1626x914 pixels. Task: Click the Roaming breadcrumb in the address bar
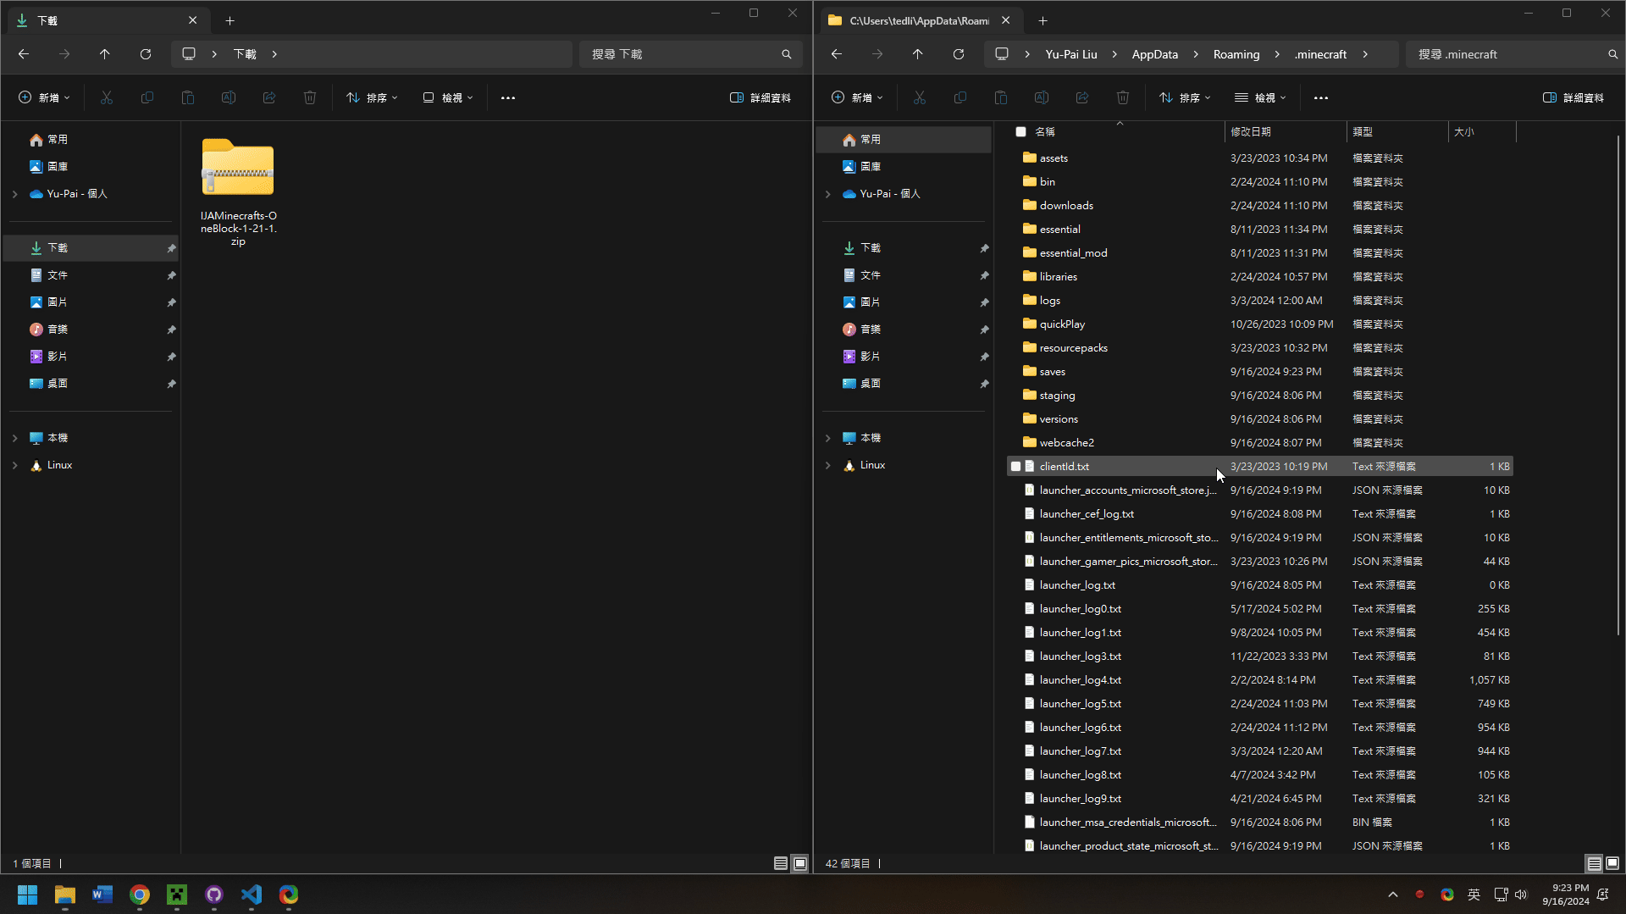(x=1236, y=54)
